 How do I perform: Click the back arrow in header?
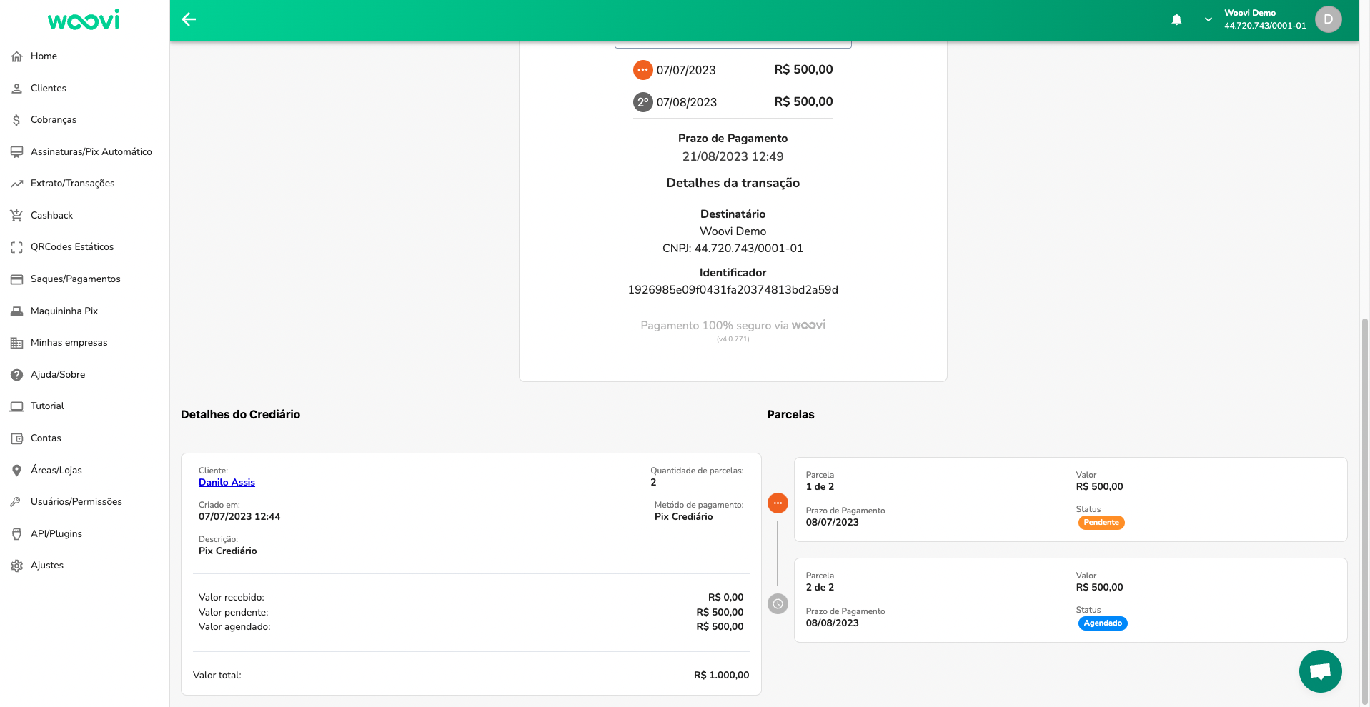(x=189, y=19)
